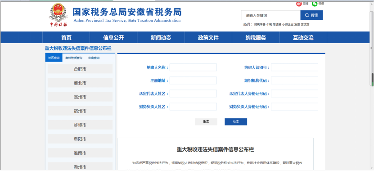Click the 财务负责人身份证号码 input field
This screenshot has width=374, height=171.
[295, 107]
